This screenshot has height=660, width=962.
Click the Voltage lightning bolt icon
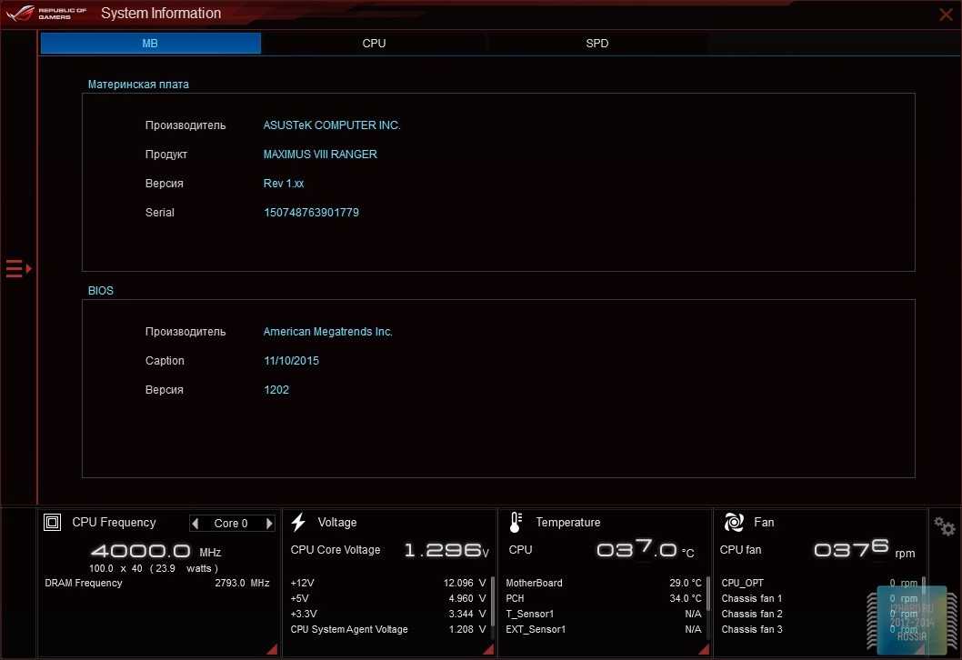(x=298, y=523)
